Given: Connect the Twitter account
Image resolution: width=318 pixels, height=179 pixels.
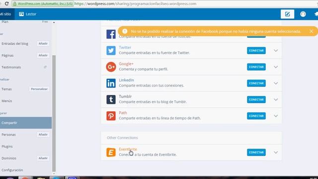Looking at the screenshot, I should click(x=256, y=51).
